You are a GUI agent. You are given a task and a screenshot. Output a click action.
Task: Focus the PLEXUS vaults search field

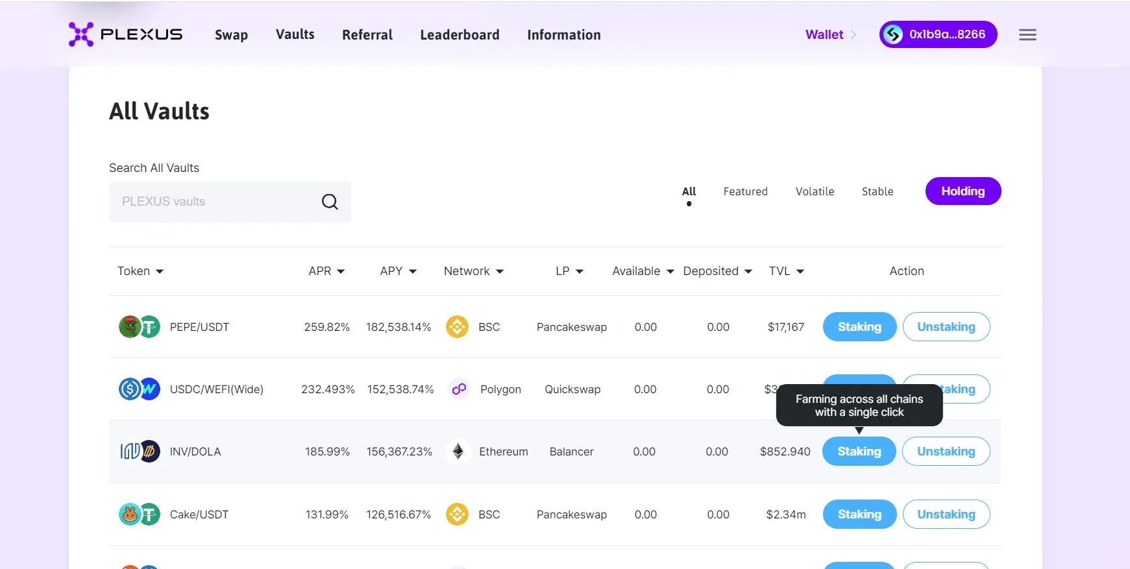(x=230, y=202)
